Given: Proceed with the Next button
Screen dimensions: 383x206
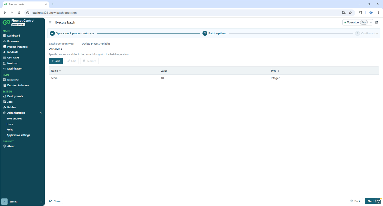Looking at the screenshot, I should click(371, 201).
